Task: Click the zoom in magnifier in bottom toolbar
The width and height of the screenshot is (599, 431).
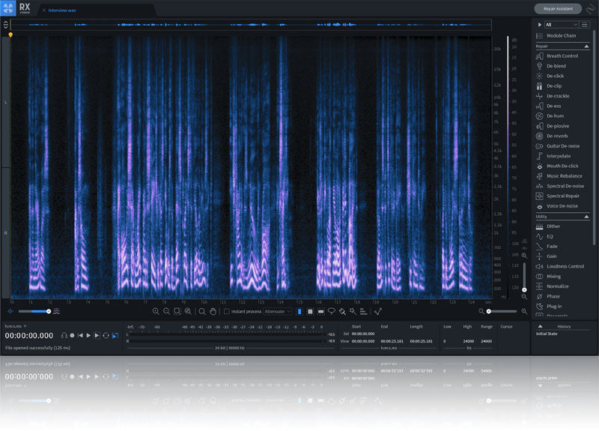Action: (x=156, y=311)
